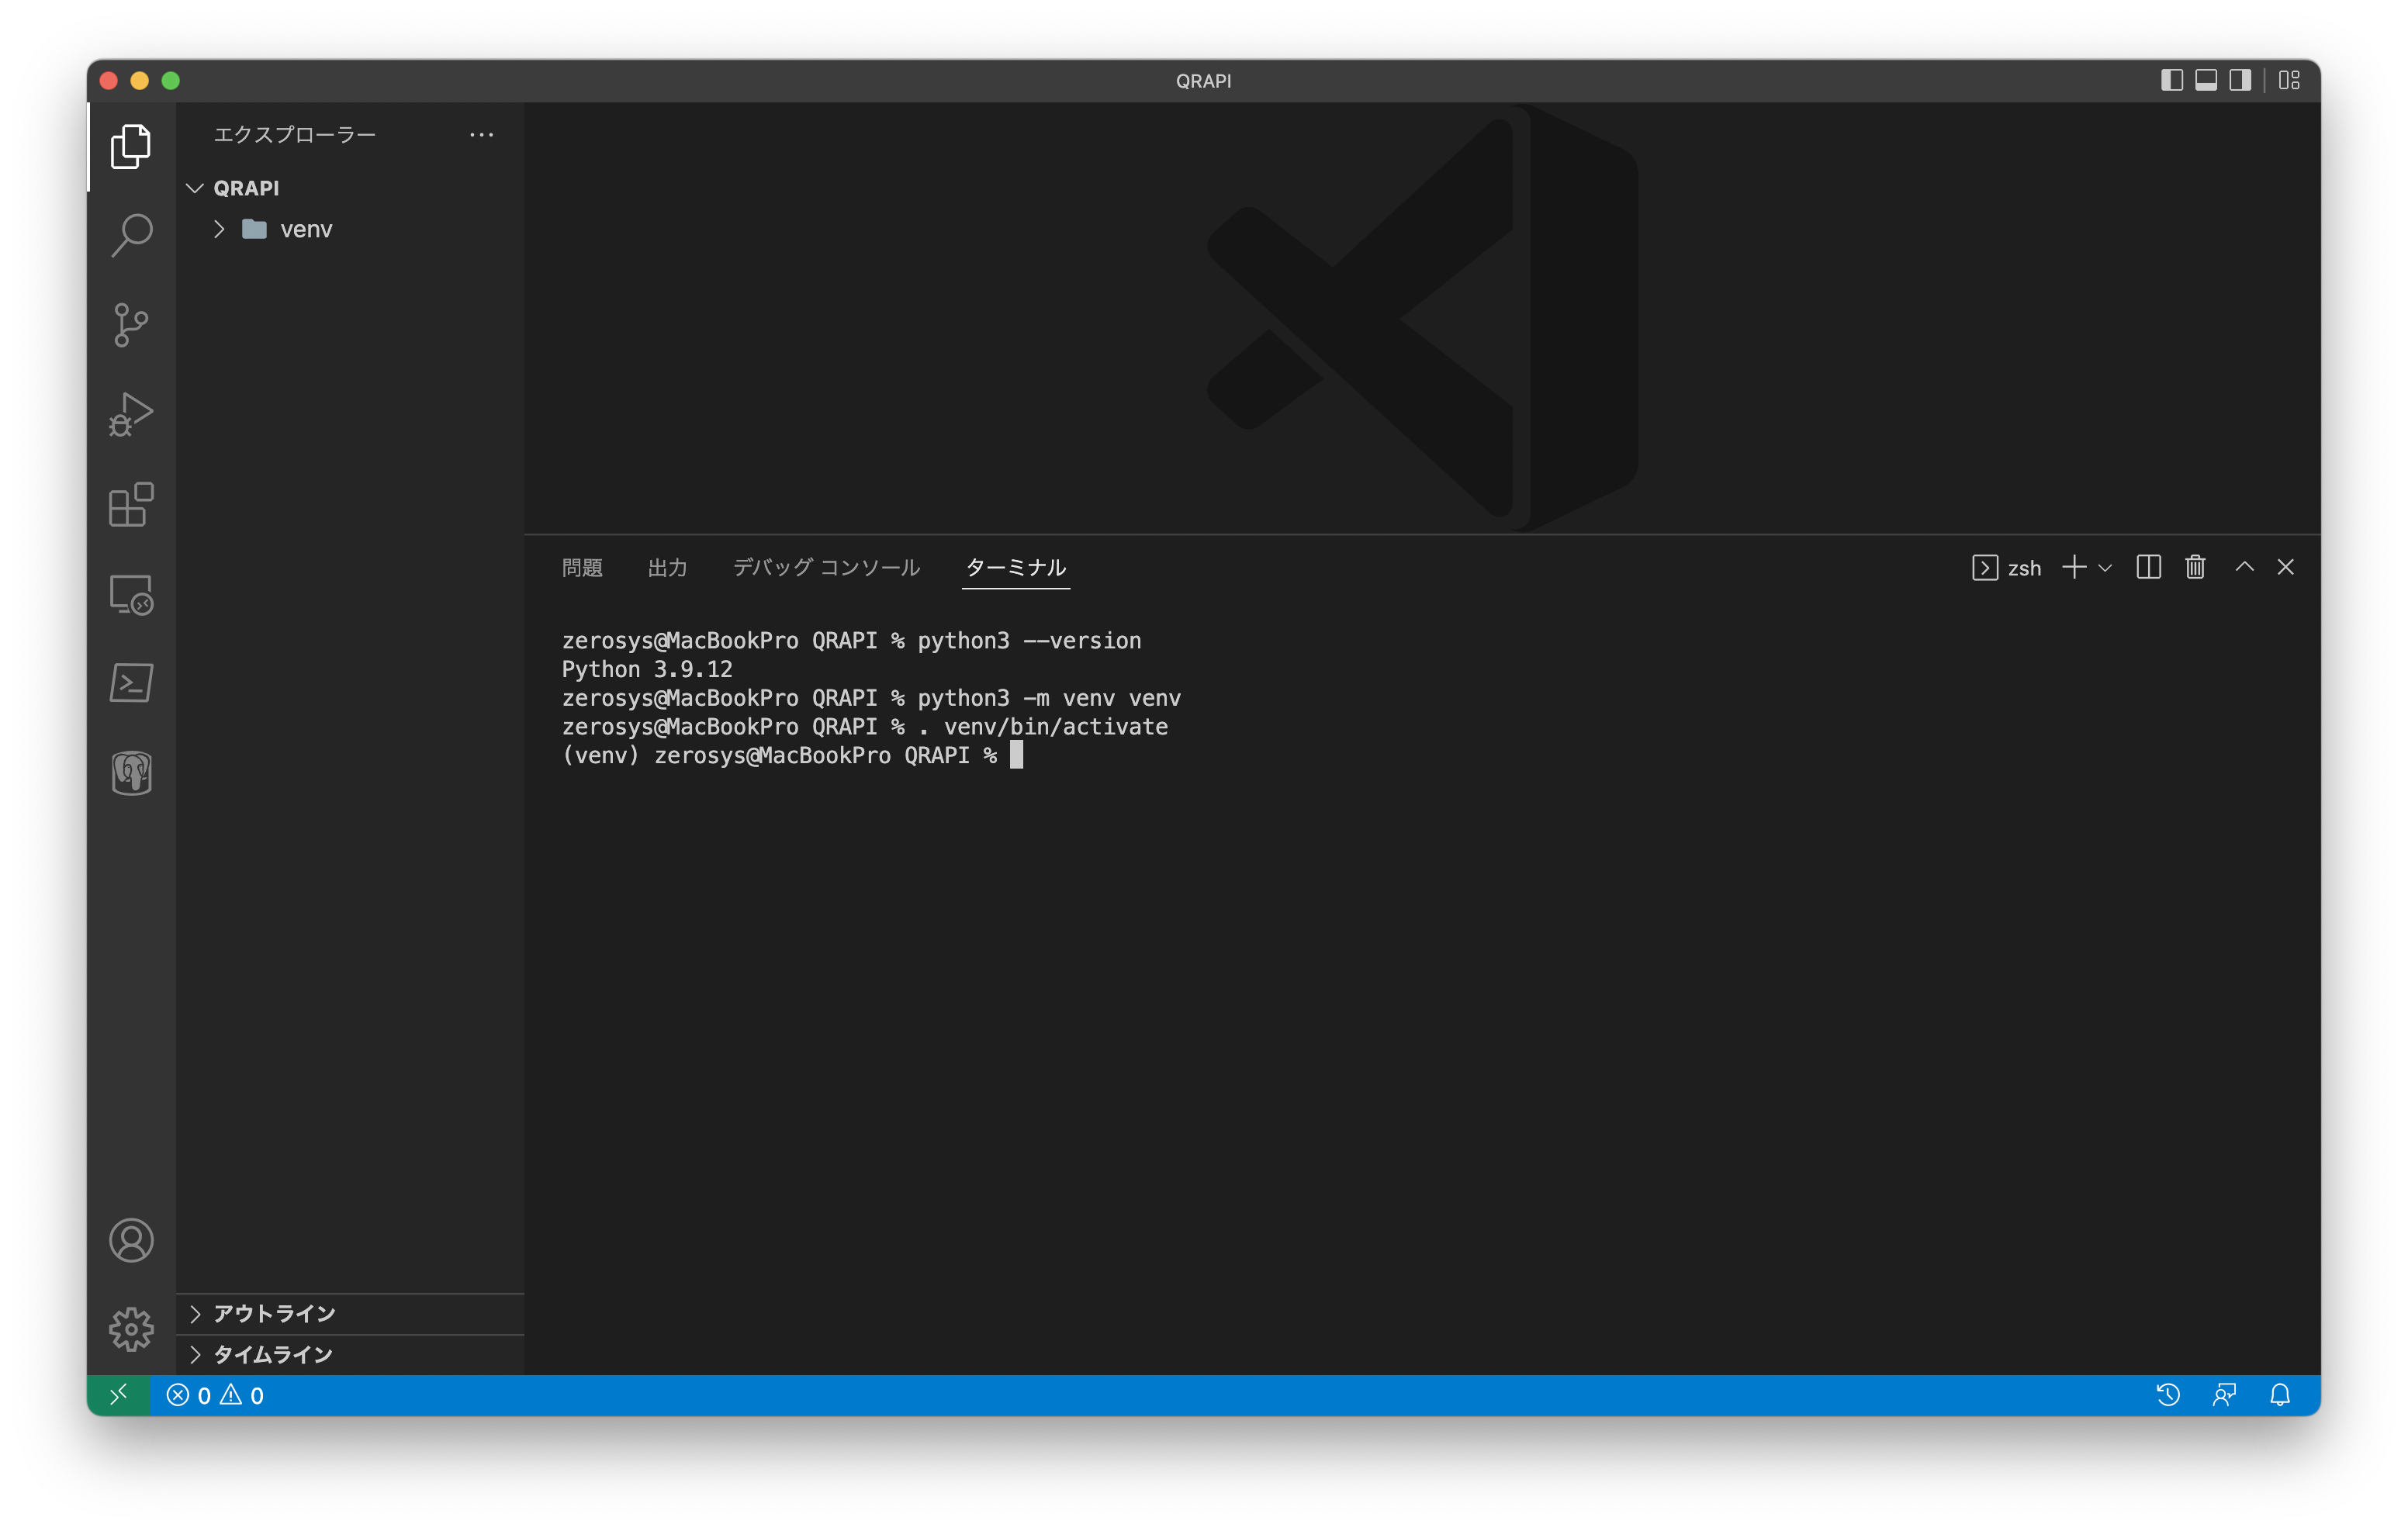Image resolution: width=2408 pixels, height=1531 pixels.
Task: Expand the アウトライン section
Action: pyautogui.click(x=350, y=1313)
